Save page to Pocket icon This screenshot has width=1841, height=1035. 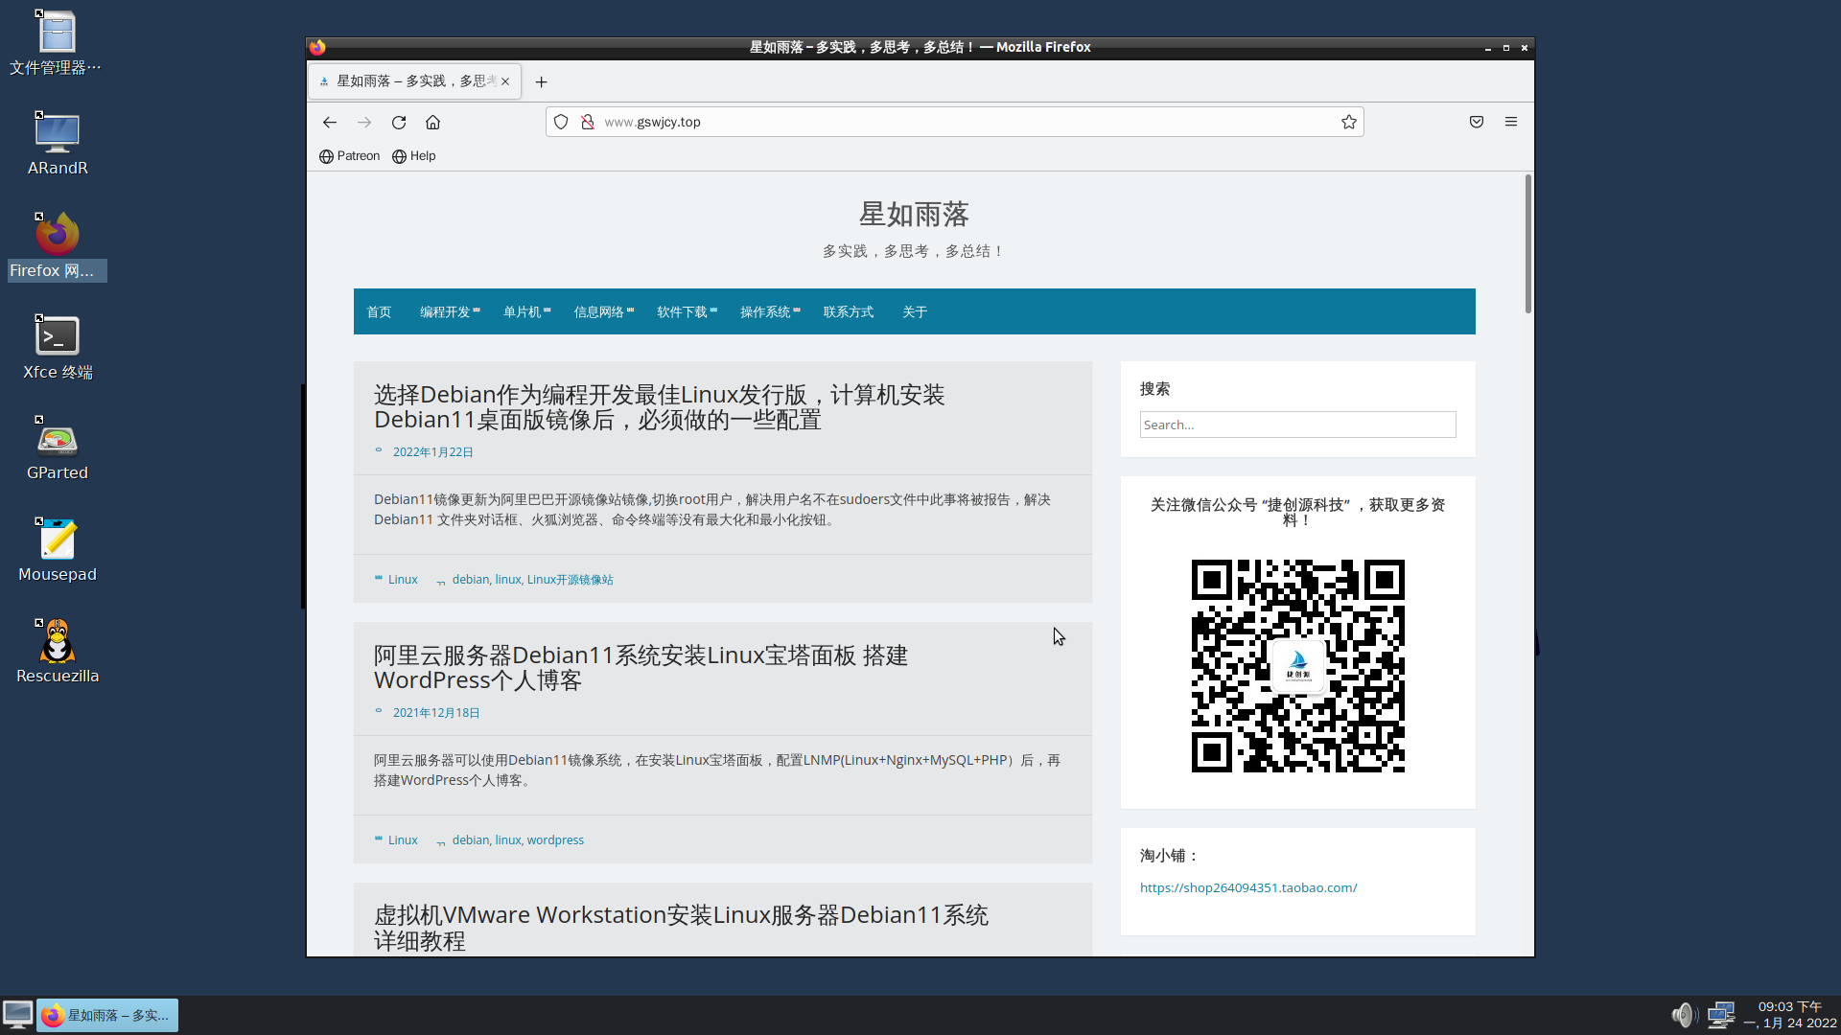[1477, 122]
